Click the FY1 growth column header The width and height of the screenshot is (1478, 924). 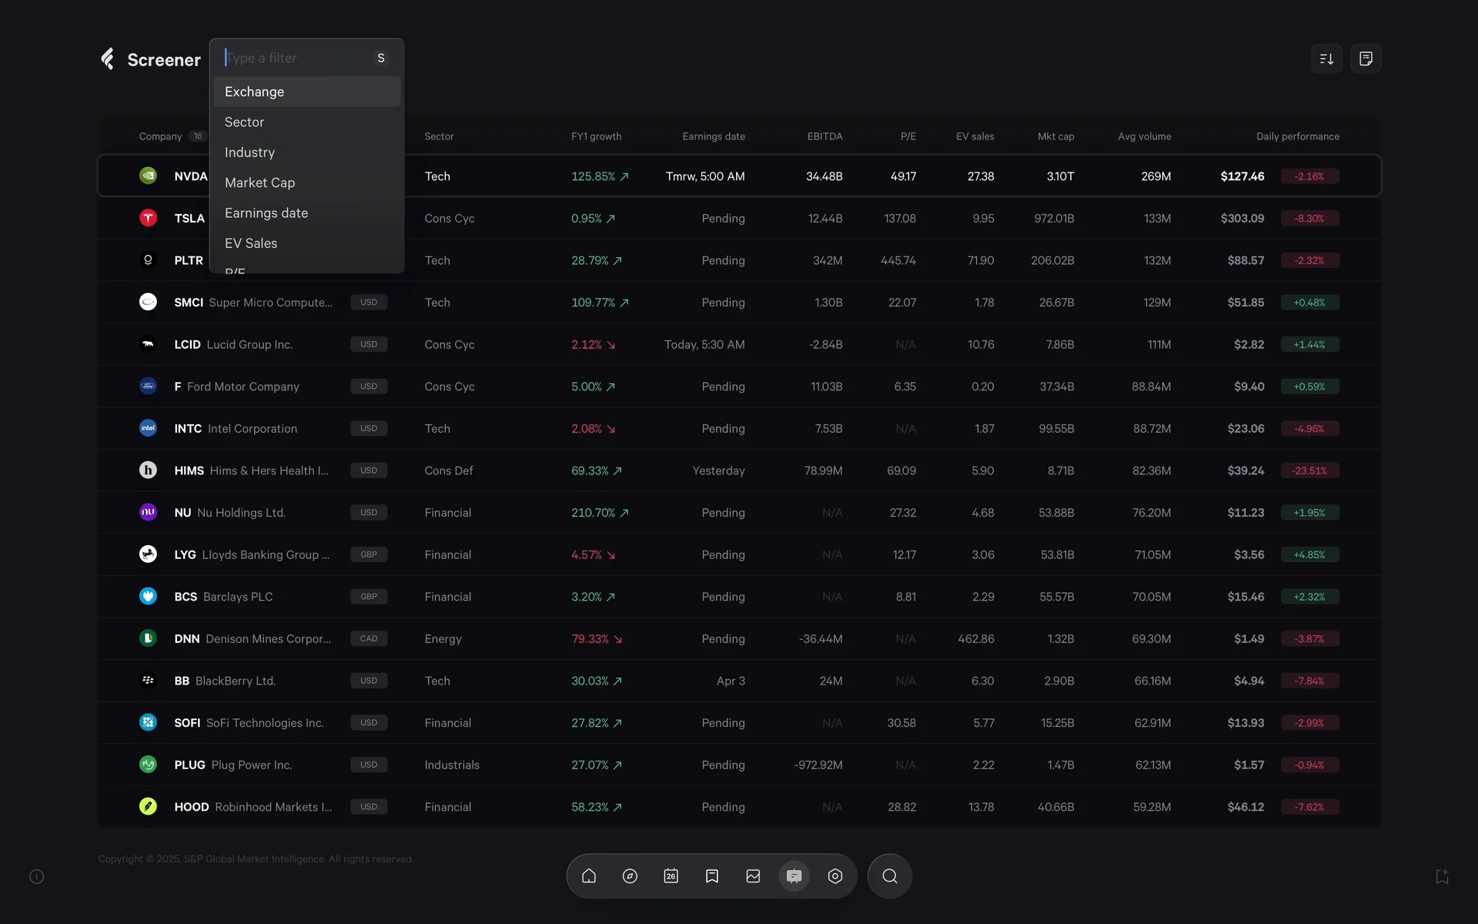point(596,136)
